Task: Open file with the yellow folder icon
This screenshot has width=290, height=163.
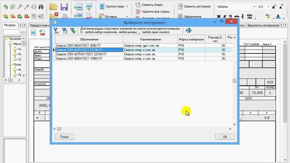Action: click(x=53, y=7)
